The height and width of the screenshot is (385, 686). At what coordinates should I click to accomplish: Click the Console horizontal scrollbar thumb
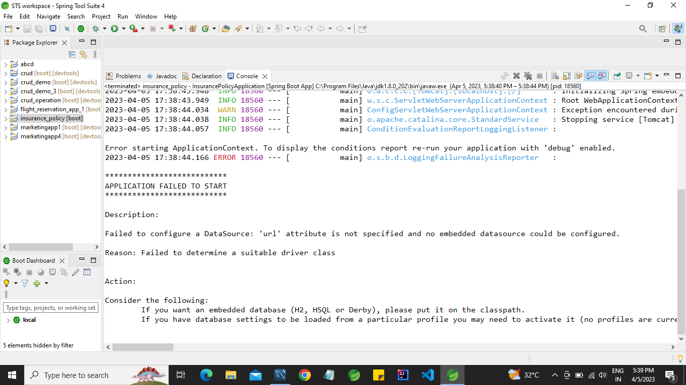coord(143,347)
